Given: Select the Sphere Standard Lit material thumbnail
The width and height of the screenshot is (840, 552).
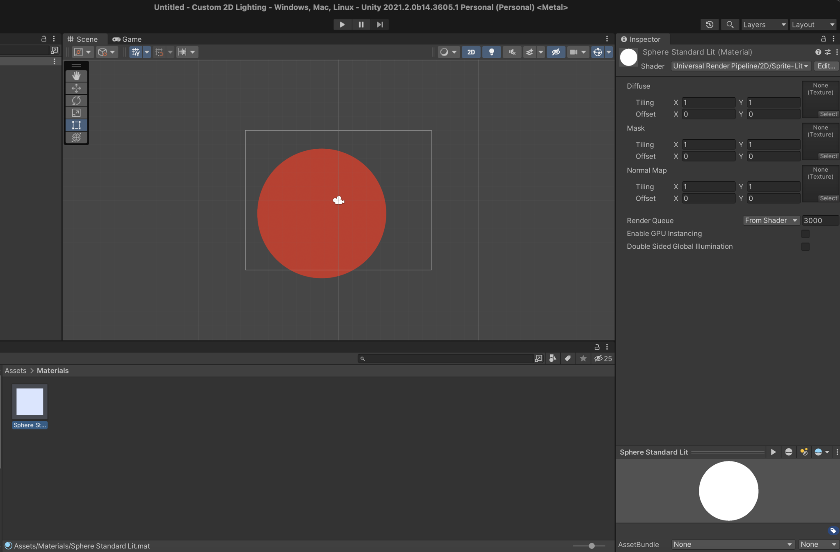Looking at the screenshot, I should pyautogui.click(x=29, y=401).
